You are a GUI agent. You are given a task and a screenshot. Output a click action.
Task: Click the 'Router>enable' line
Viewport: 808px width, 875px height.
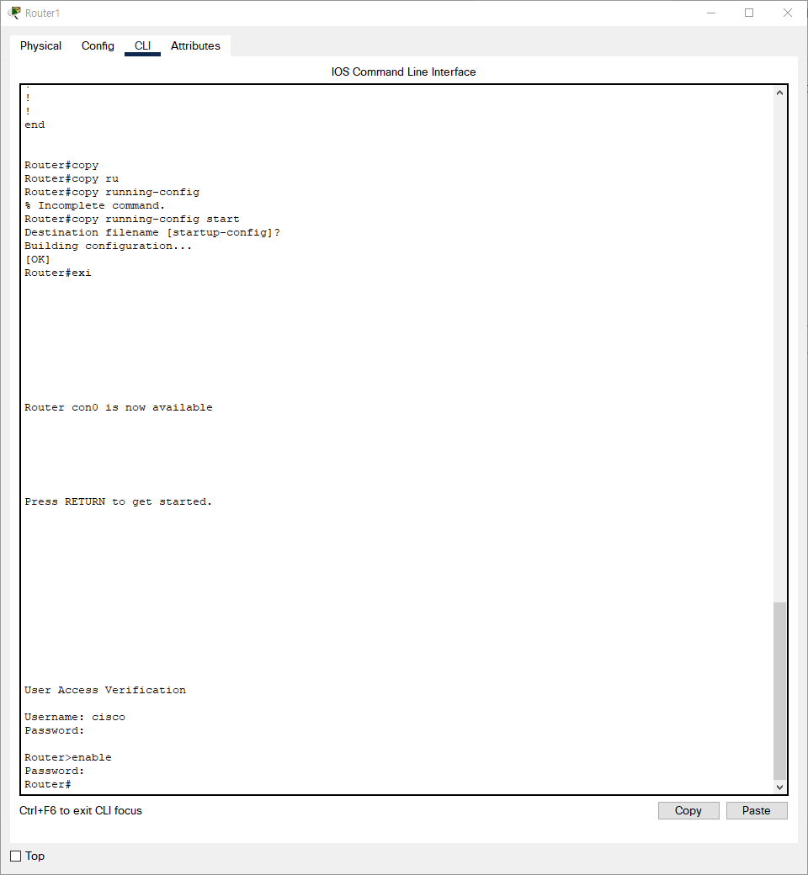[68, 757]
